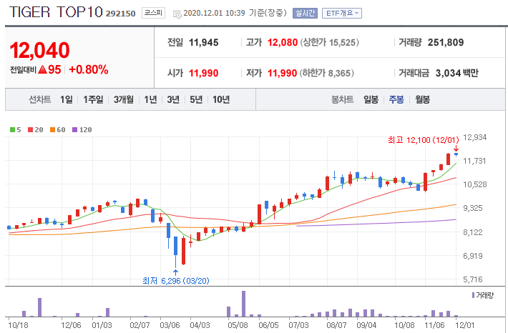Click the 시가 value 11,990
Screen dimensions: 508x333
click(x=203, y=73)
